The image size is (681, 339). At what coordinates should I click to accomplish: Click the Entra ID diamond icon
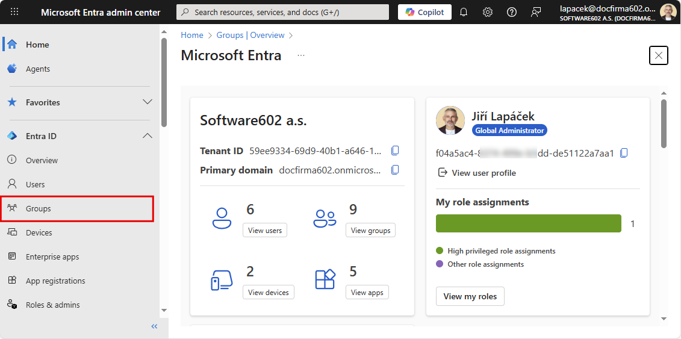(12, 136)
